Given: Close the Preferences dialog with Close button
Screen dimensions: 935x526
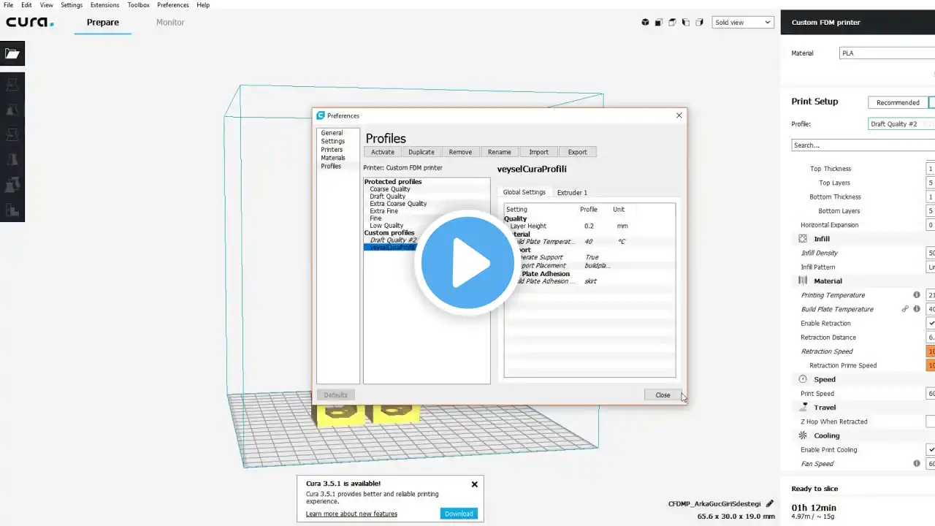Looking at the screenshot, I should (x=663, y=395).
